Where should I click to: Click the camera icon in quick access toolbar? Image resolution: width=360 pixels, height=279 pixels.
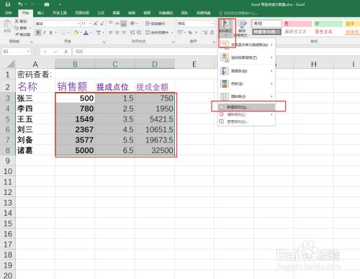point(47,4)
